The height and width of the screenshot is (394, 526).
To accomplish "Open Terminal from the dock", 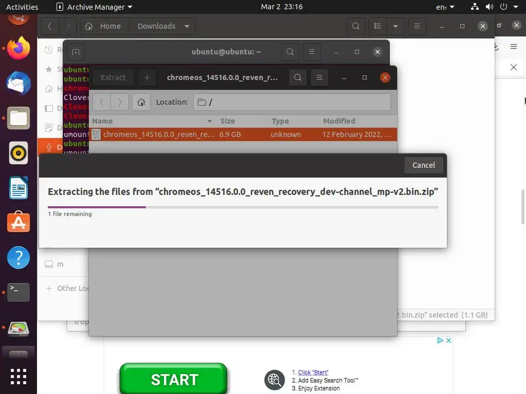I will pos(18,292).
